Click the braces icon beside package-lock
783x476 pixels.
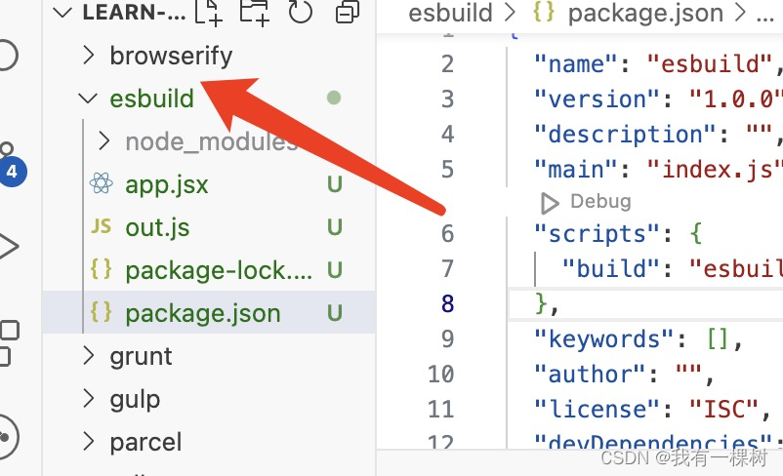coord(101,269)
